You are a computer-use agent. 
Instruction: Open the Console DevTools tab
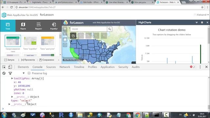click(37, 67)
